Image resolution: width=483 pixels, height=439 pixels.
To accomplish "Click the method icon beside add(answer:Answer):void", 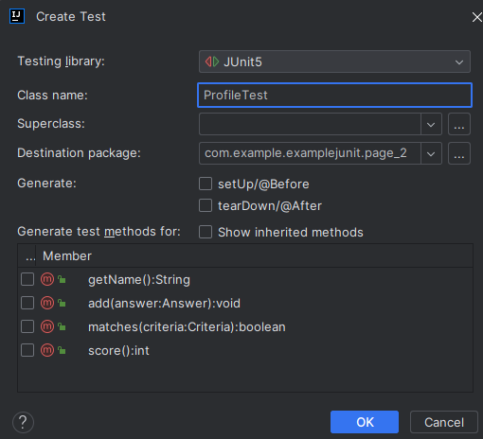I will tap(47, 303).
